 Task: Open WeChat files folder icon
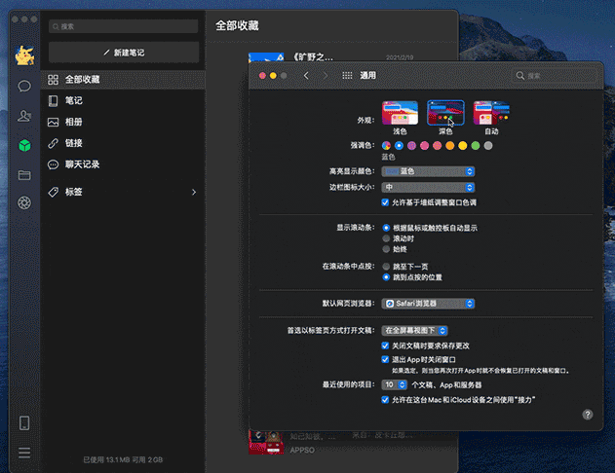(24, 175)
